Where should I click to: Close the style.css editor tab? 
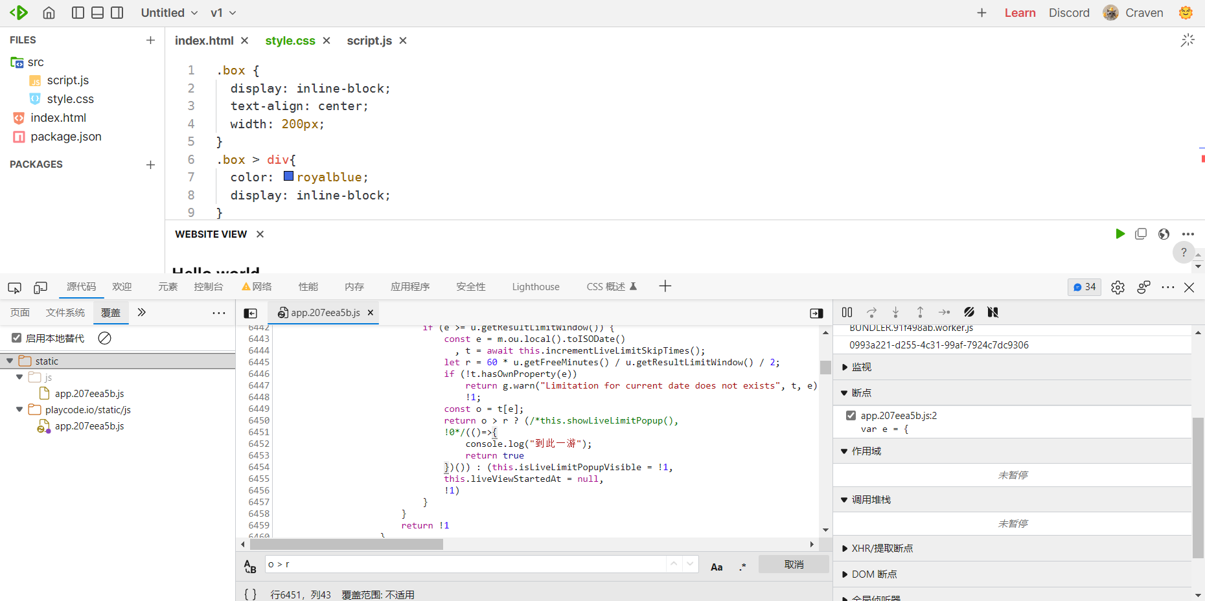[327, 41]
